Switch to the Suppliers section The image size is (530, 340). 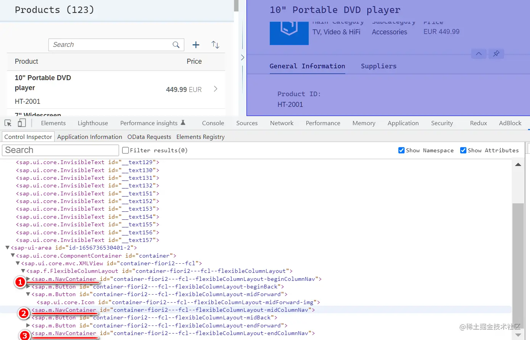coord(379,66)
